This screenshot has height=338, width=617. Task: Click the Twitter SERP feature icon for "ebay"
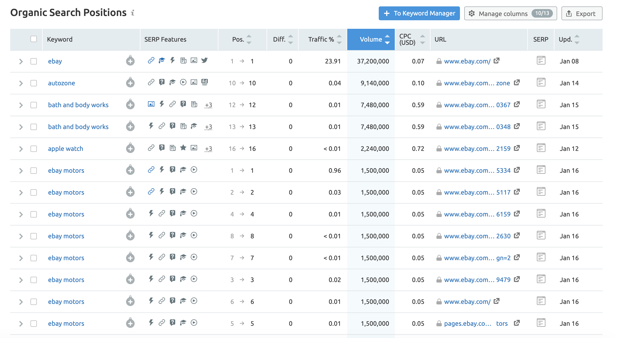pyautogui.click(x=205, y=61)
